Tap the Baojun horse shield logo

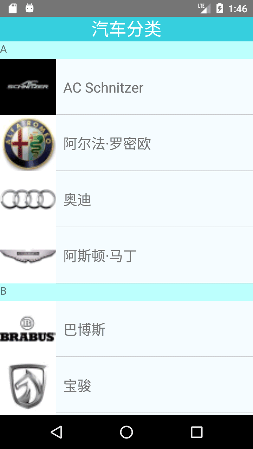pyautogui.click(x=28, y=385)
